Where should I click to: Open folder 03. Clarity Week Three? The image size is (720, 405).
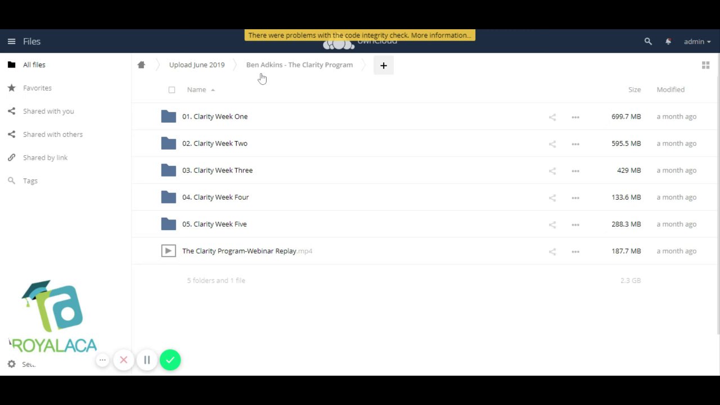[x=217, y=170]
